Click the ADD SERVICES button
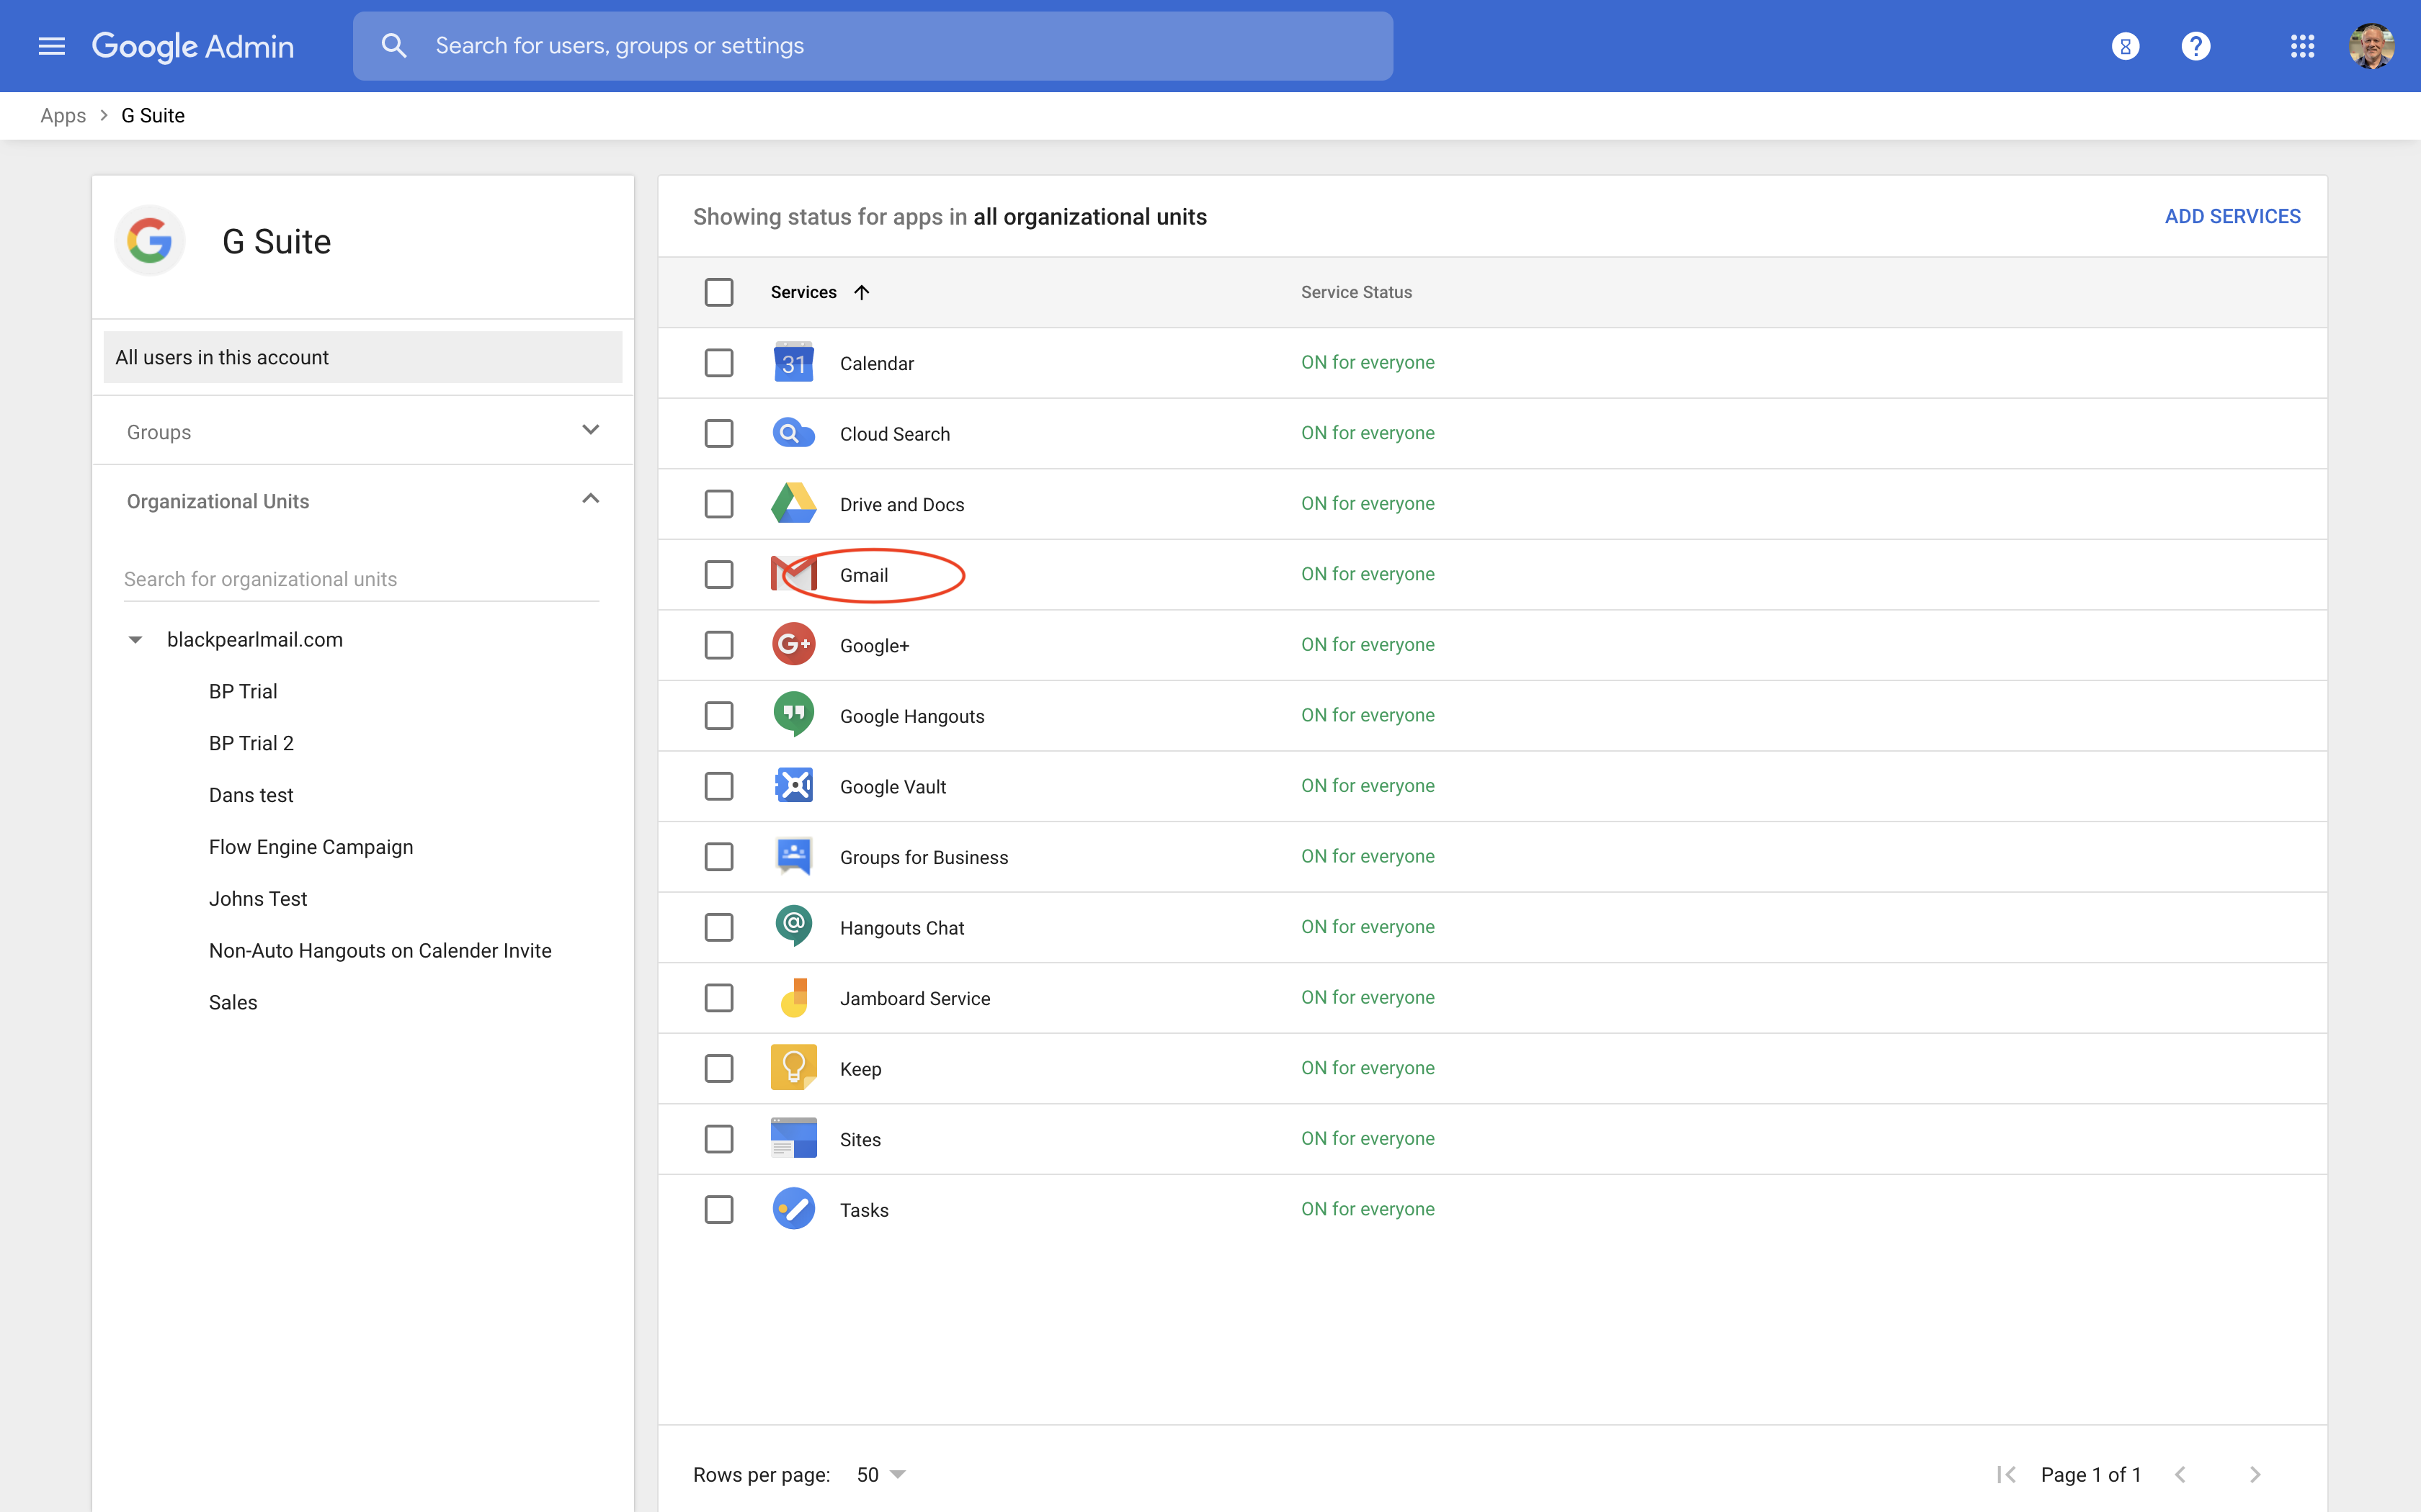The image size is (2421, 1512). pos(2232,216)
